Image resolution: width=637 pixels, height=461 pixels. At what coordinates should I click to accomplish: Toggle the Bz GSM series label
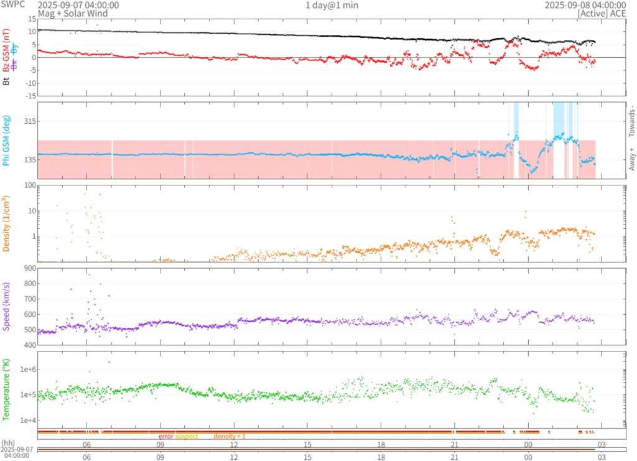6,59
